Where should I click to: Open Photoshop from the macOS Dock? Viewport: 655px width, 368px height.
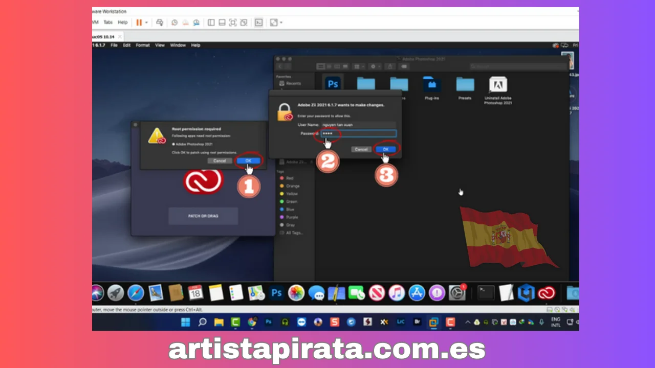(277, 293)
